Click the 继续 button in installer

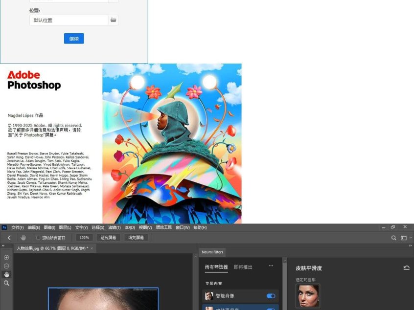pos(74,39)
